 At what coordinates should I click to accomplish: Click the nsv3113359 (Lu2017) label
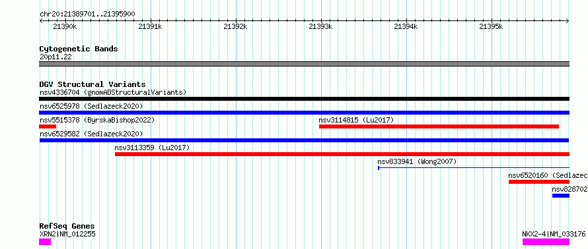pyautogui.click(x=152, y=148)
